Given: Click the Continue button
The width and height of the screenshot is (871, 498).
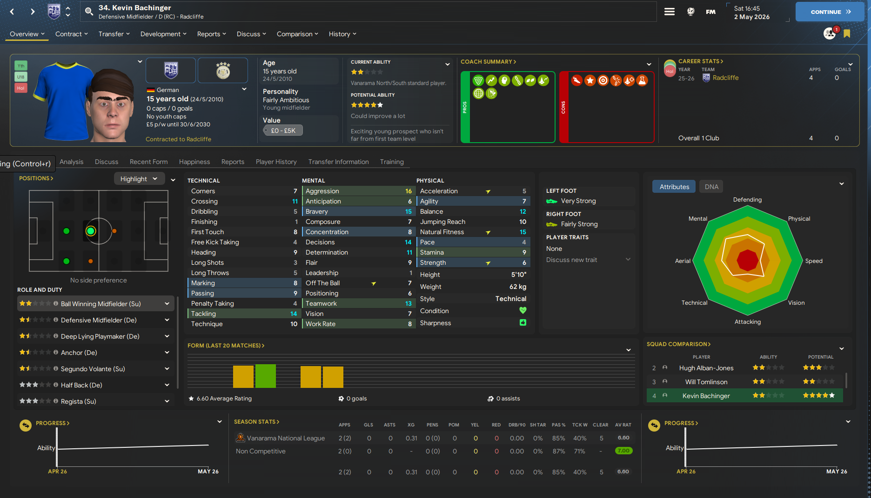Looking at the screenshot, I should (830, 12).
